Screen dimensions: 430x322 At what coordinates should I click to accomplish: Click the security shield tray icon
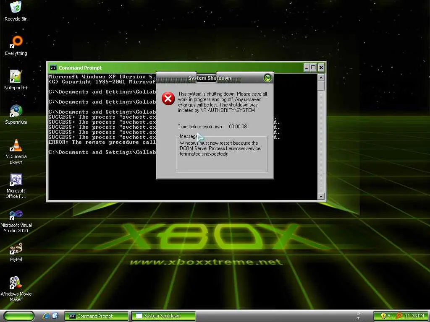[383, 316]
